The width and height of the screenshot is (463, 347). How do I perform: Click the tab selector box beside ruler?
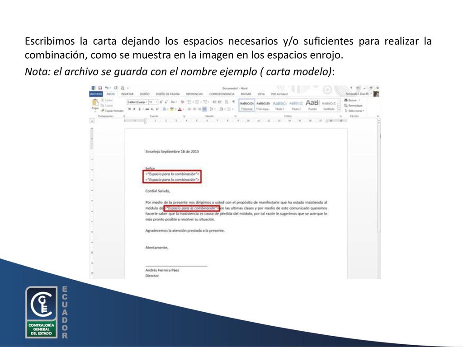92,121
